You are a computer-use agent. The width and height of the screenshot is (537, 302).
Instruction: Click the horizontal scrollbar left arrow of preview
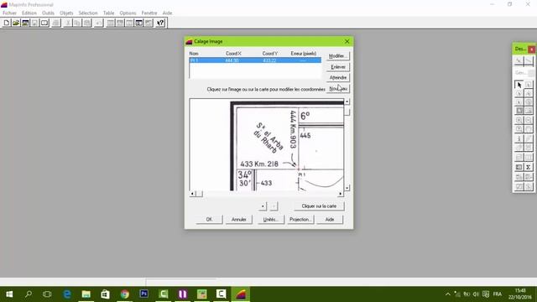[x=192, y=194]
